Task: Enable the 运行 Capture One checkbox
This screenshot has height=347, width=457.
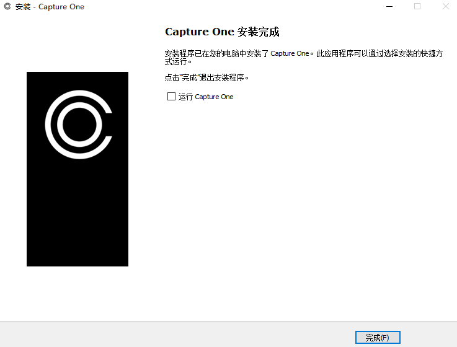Action: click(171, 97)
